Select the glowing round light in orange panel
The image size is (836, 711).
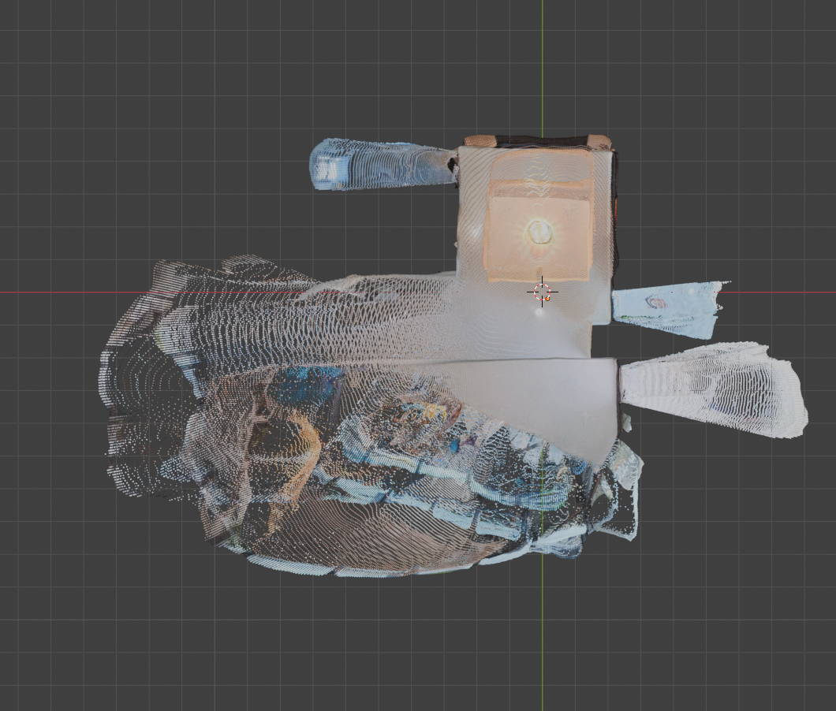[x=540, y=232]
